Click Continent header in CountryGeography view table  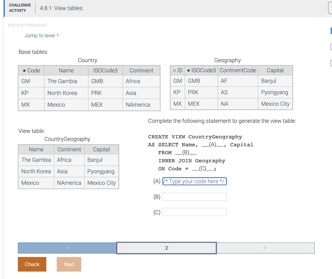(69, 149)
